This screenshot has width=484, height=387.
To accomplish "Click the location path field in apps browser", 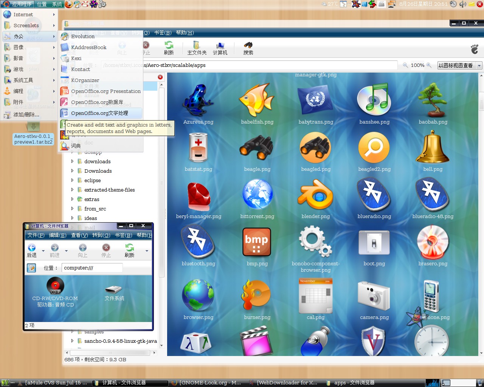I will (x=250, y=65).
